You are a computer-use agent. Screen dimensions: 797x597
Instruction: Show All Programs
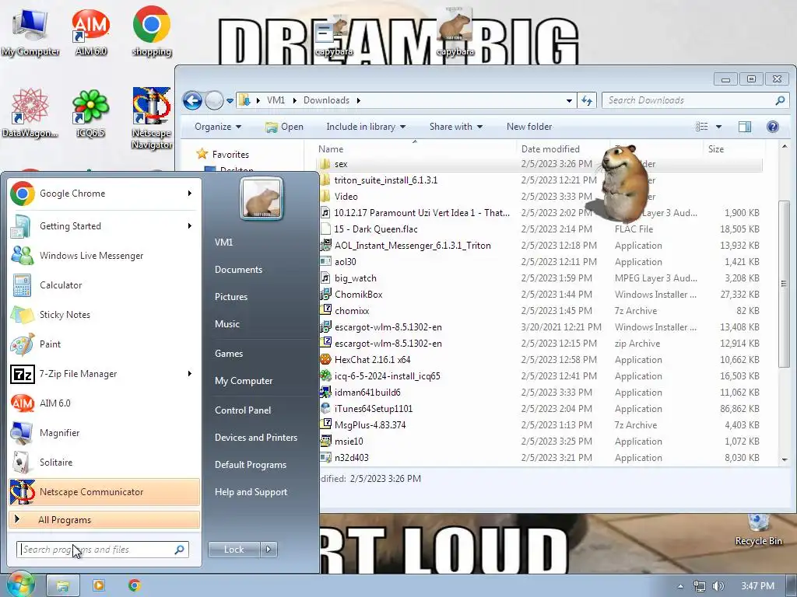(104, 520)
